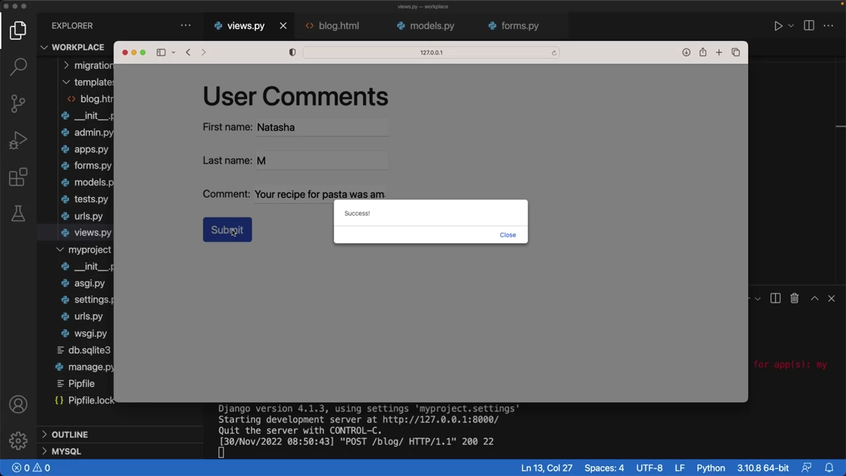Open the Extensions view
The width and height of the screenshot is (846, 476).
pos(19,177)
